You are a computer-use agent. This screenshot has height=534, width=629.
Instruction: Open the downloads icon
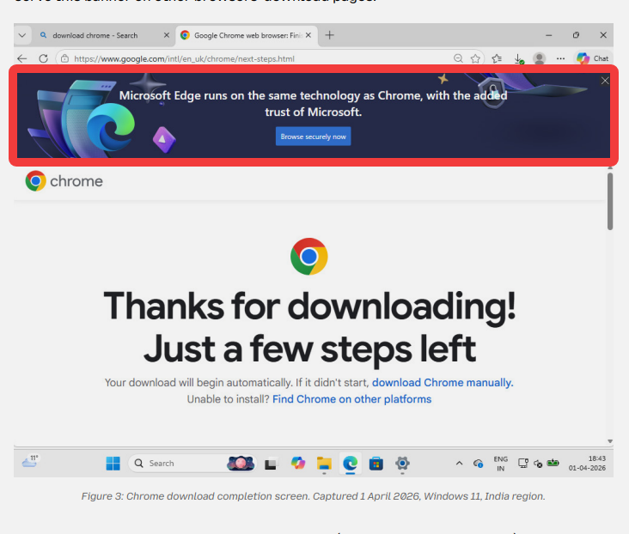pos(519,59)
